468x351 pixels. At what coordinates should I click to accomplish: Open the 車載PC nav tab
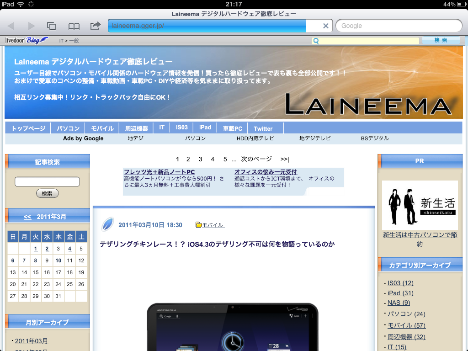[x=233, y=128]
